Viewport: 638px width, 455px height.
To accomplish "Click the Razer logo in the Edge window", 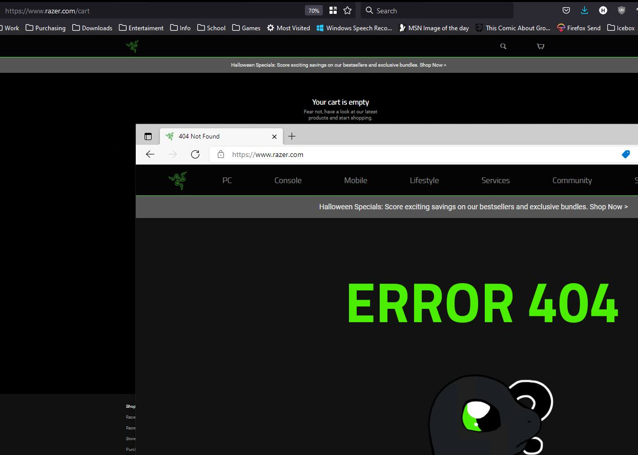I will (177, 181).
